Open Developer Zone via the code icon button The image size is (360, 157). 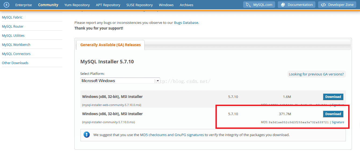point(337,5)
